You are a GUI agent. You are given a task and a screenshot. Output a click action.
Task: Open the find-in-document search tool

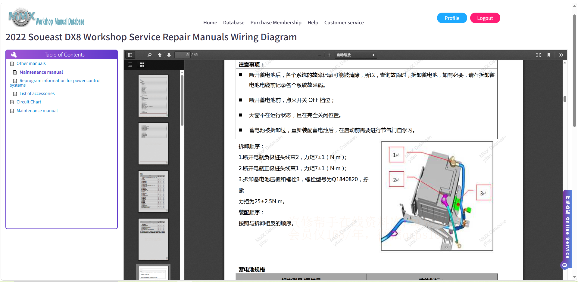pos(149,55)
